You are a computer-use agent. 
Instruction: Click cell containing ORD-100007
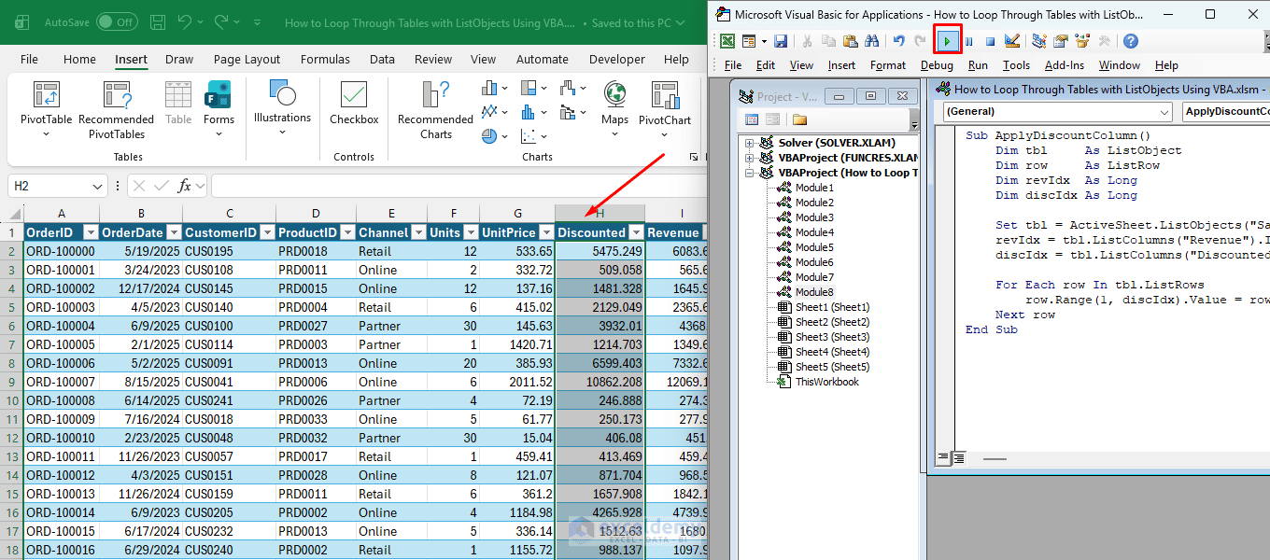click(61, 382)
